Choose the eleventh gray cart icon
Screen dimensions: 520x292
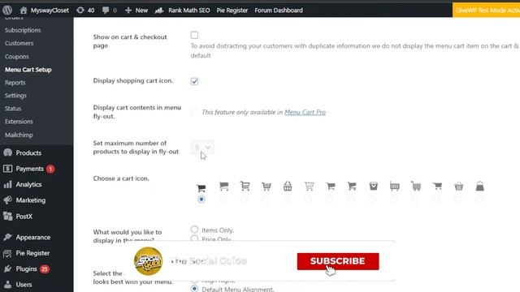click(416, 186)
